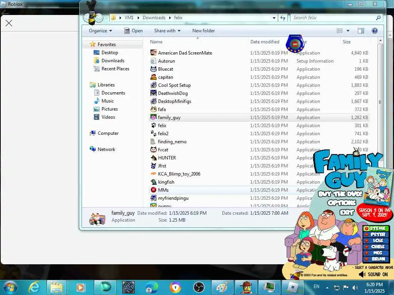The width and height of the screenshot is (394, 295).
Task: Select MEG character in Family Guy widget
Action: [376, 253]
